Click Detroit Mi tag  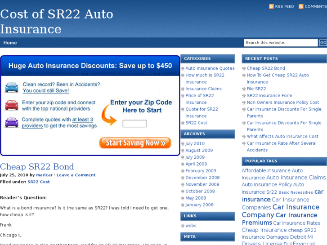point(301,237)
